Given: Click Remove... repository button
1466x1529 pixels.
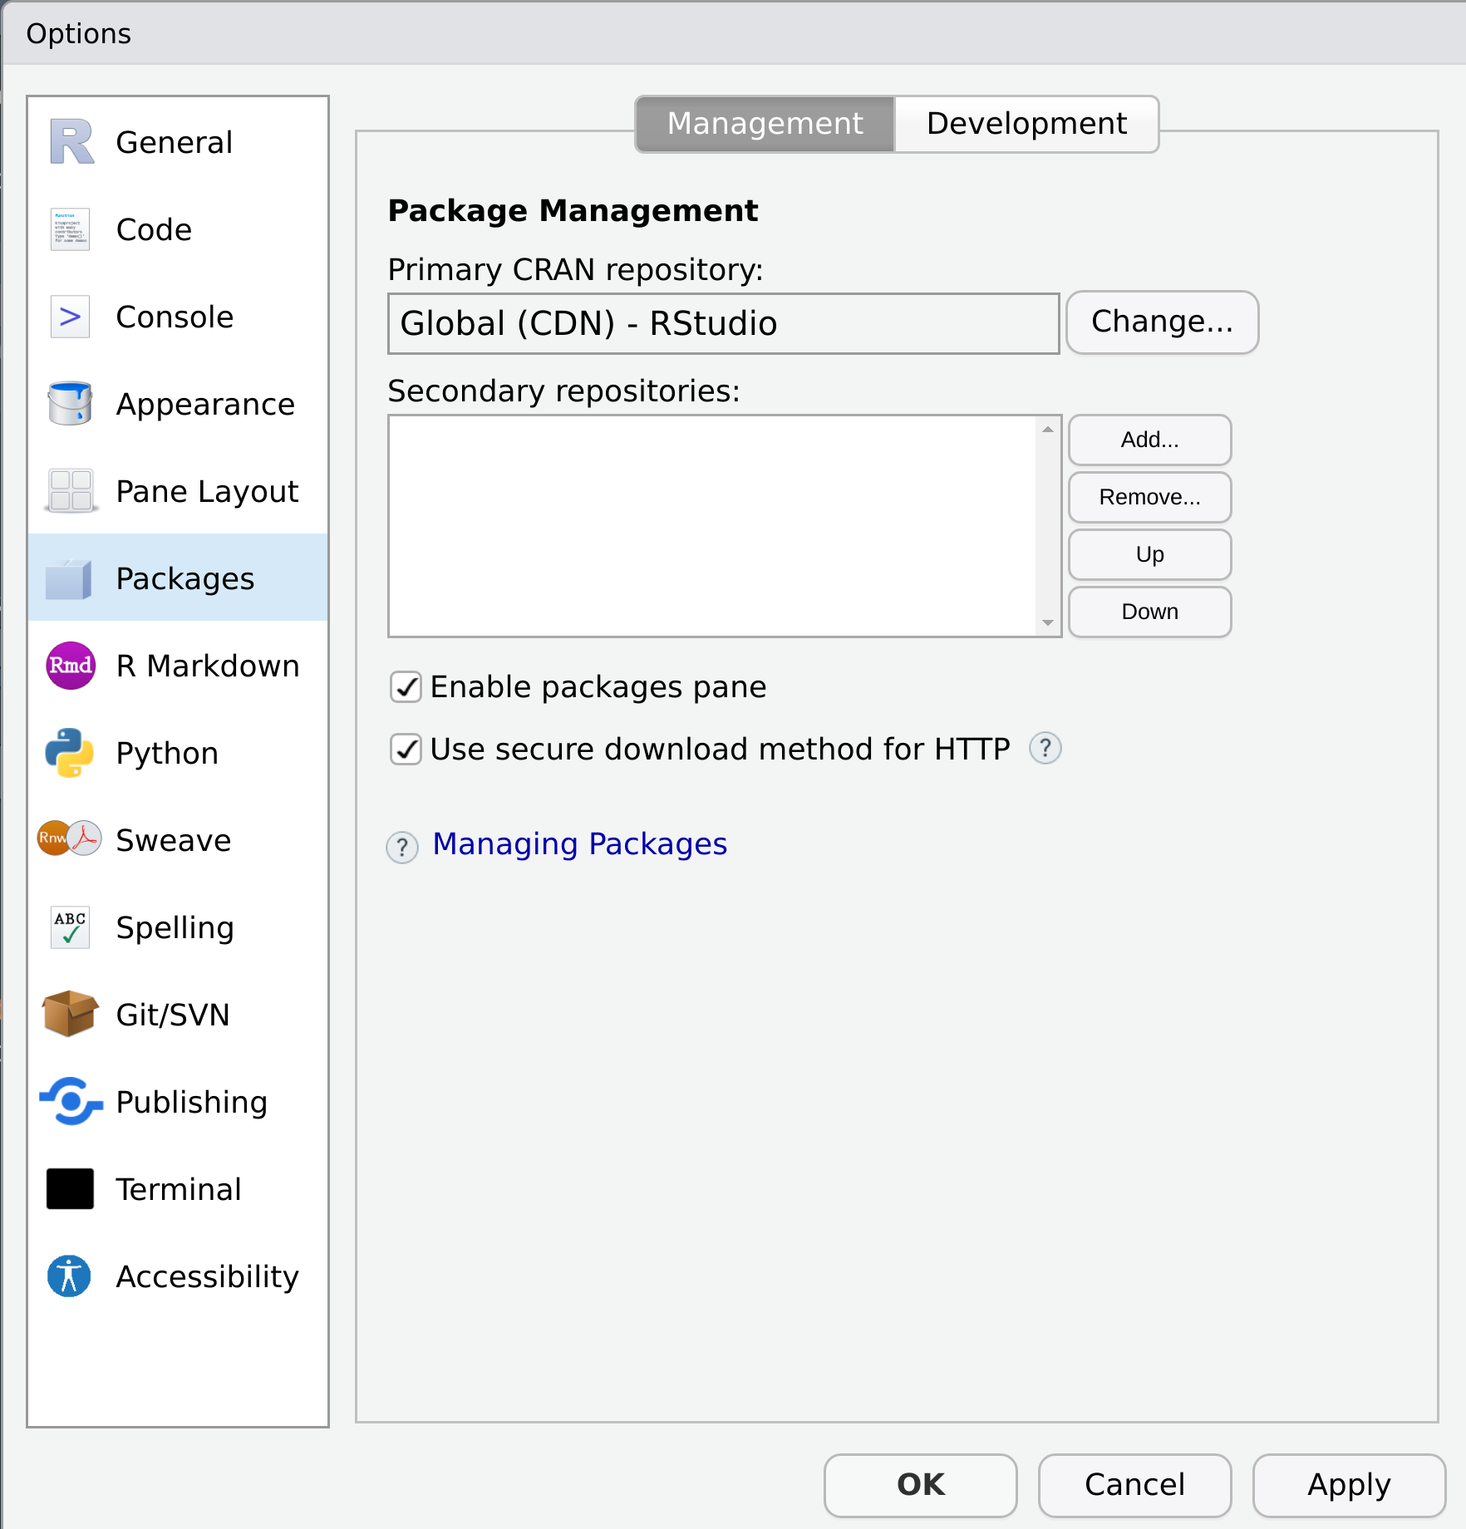Looking at the screenshot, I should 1149,497.
